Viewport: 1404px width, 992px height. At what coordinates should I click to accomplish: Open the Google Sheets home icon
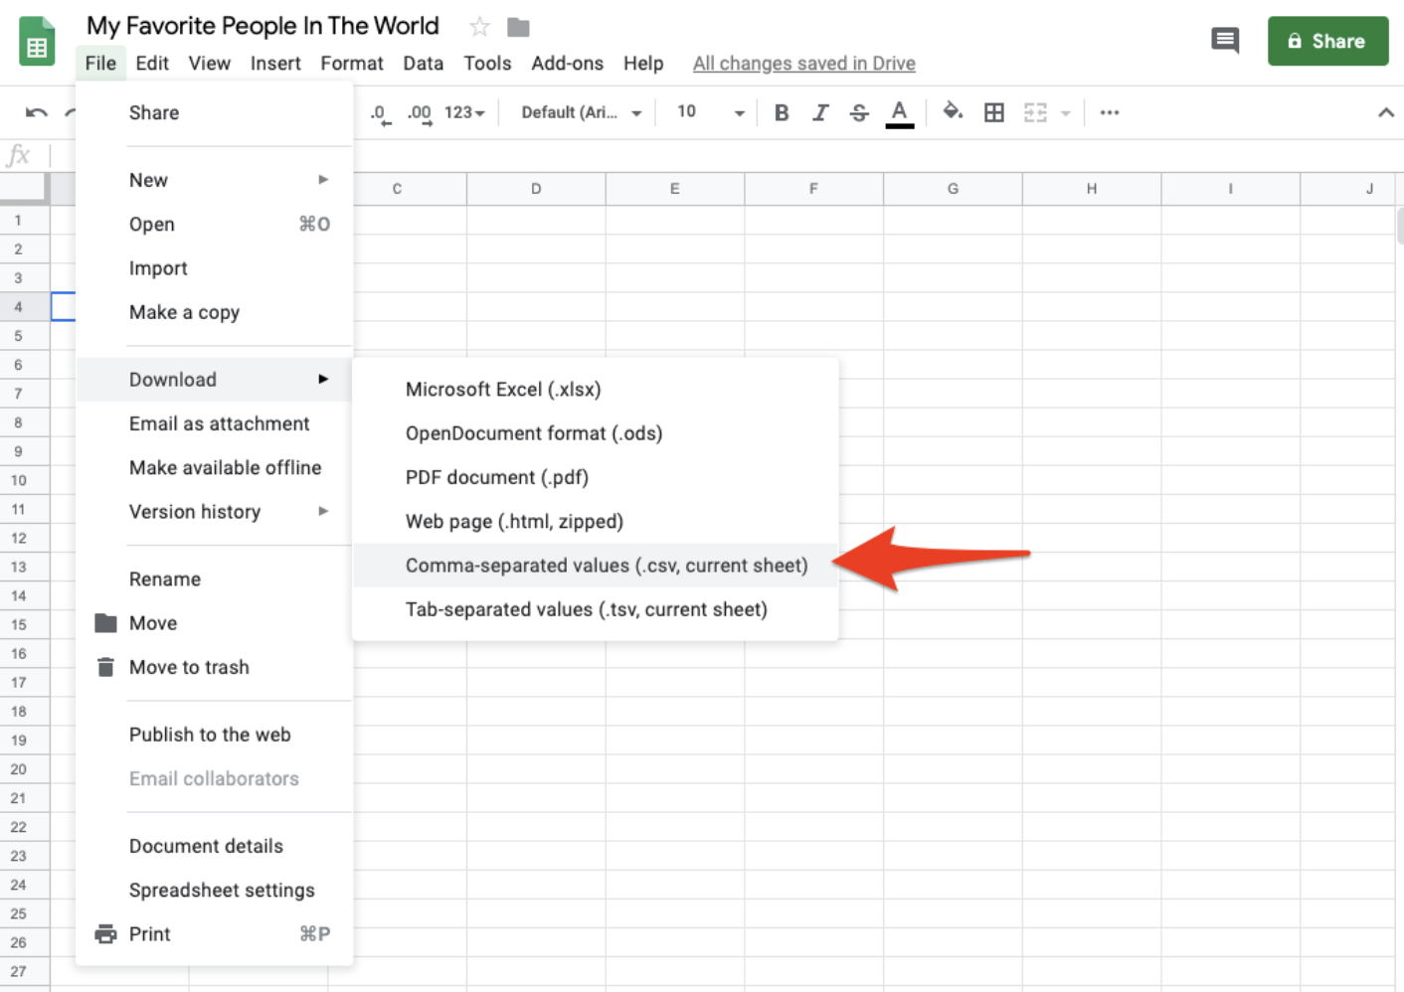click(37, 42)
